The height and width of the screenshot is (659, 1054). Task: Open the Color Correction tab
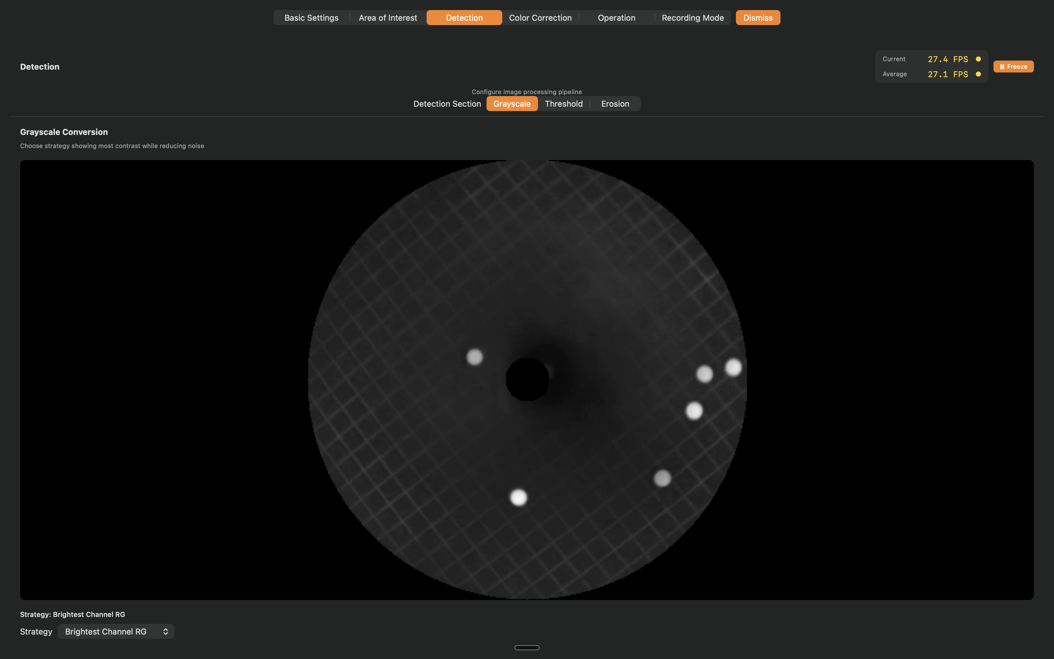point(540,18)
